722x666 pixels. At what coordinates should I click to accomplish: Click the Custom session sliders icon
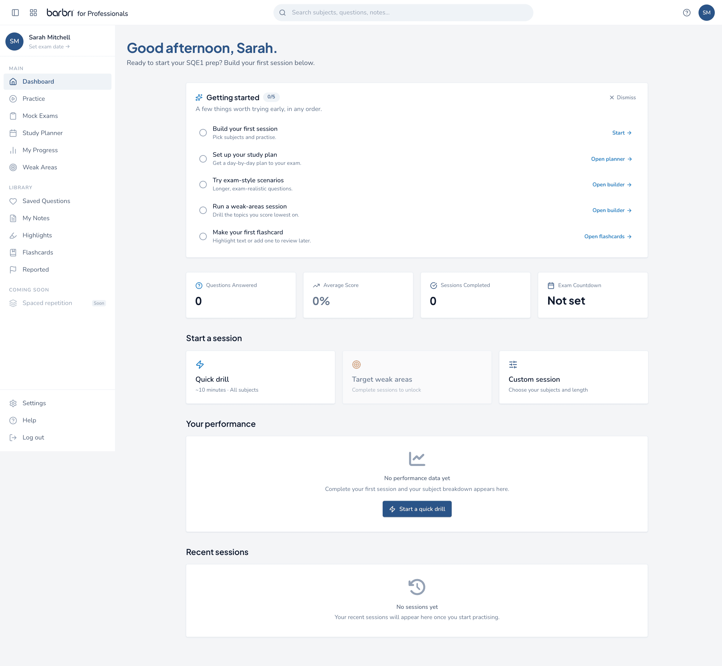click(x=513, y=364)
